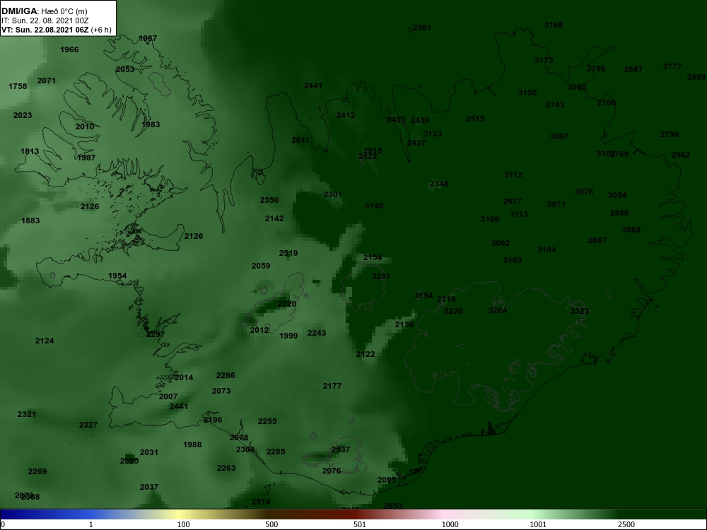Image resolution: width=707 pixels, height=530 pixels.
Task: Click the map value 3323
Action: click(x=580, y=311)
